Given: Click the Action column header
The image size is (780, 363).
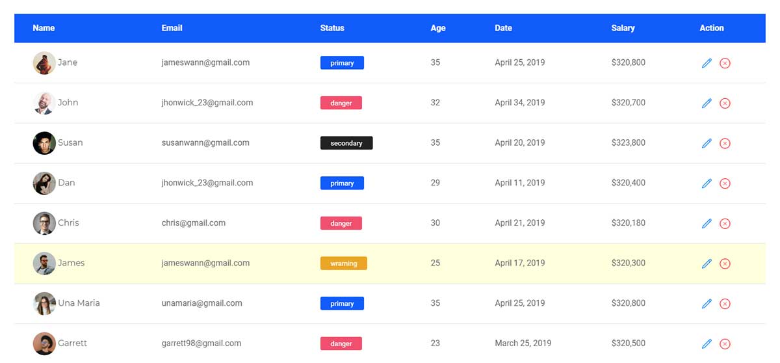Looking at the screenshot, I should (712, 28).
